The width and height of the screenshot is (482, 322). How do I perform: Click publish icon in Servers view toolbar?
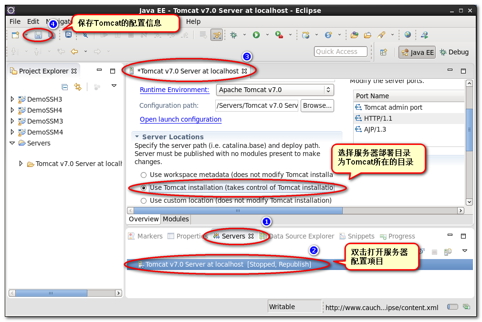pyautogui.click(x=448, y=252)
